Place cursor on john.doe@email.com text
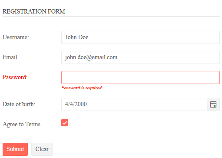 point(91,57)
